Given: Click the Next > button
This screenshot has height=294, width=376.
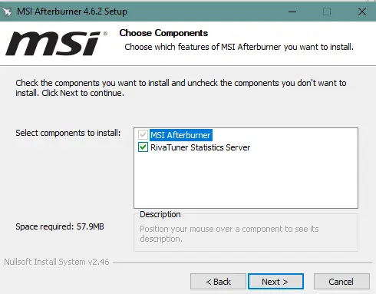Looking at the screenshot, I should (275, 282).
